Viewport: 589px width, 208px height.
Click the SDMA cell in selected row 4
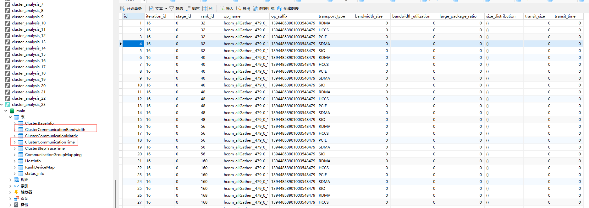pyautogui.click(x=335, y=44)
